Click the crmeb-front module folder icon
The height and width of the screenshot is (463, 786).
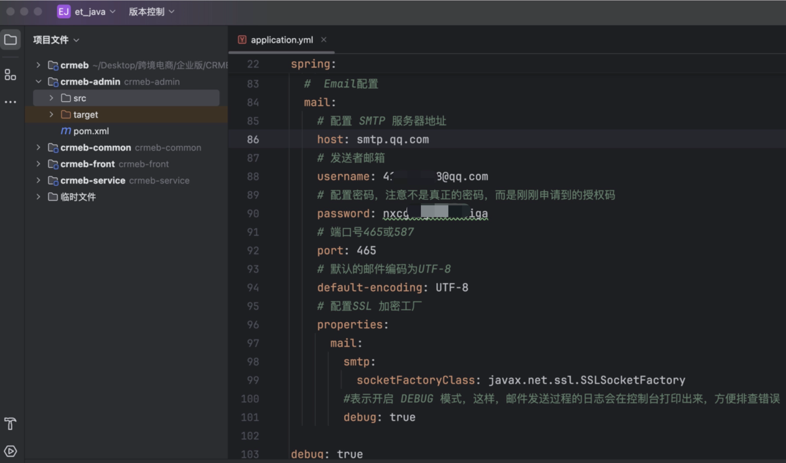pos(53,164)
